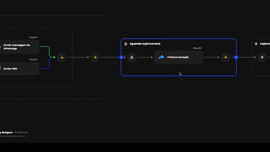Select the step ID label above Enviar SMS
270x152 pixels.
(x=33, y=60)
